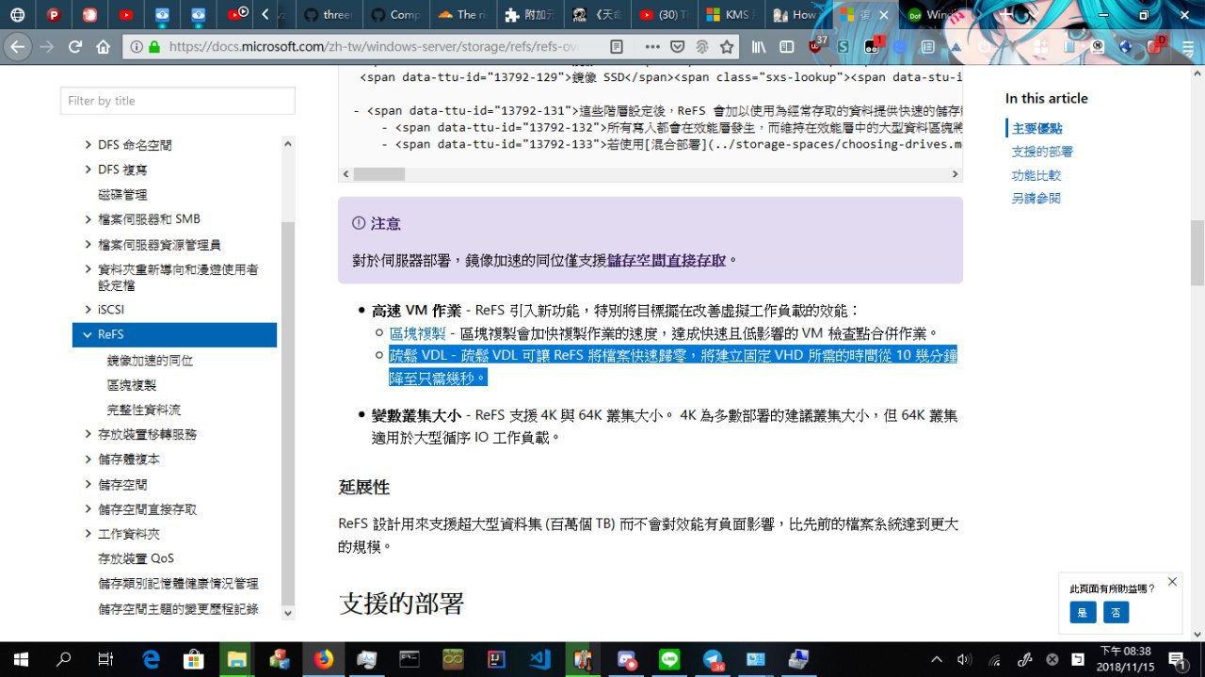Open uBlock extension with 37 badge
Image resolution: width=1205 pixels, height=677 pixels.
pos(817,46)
